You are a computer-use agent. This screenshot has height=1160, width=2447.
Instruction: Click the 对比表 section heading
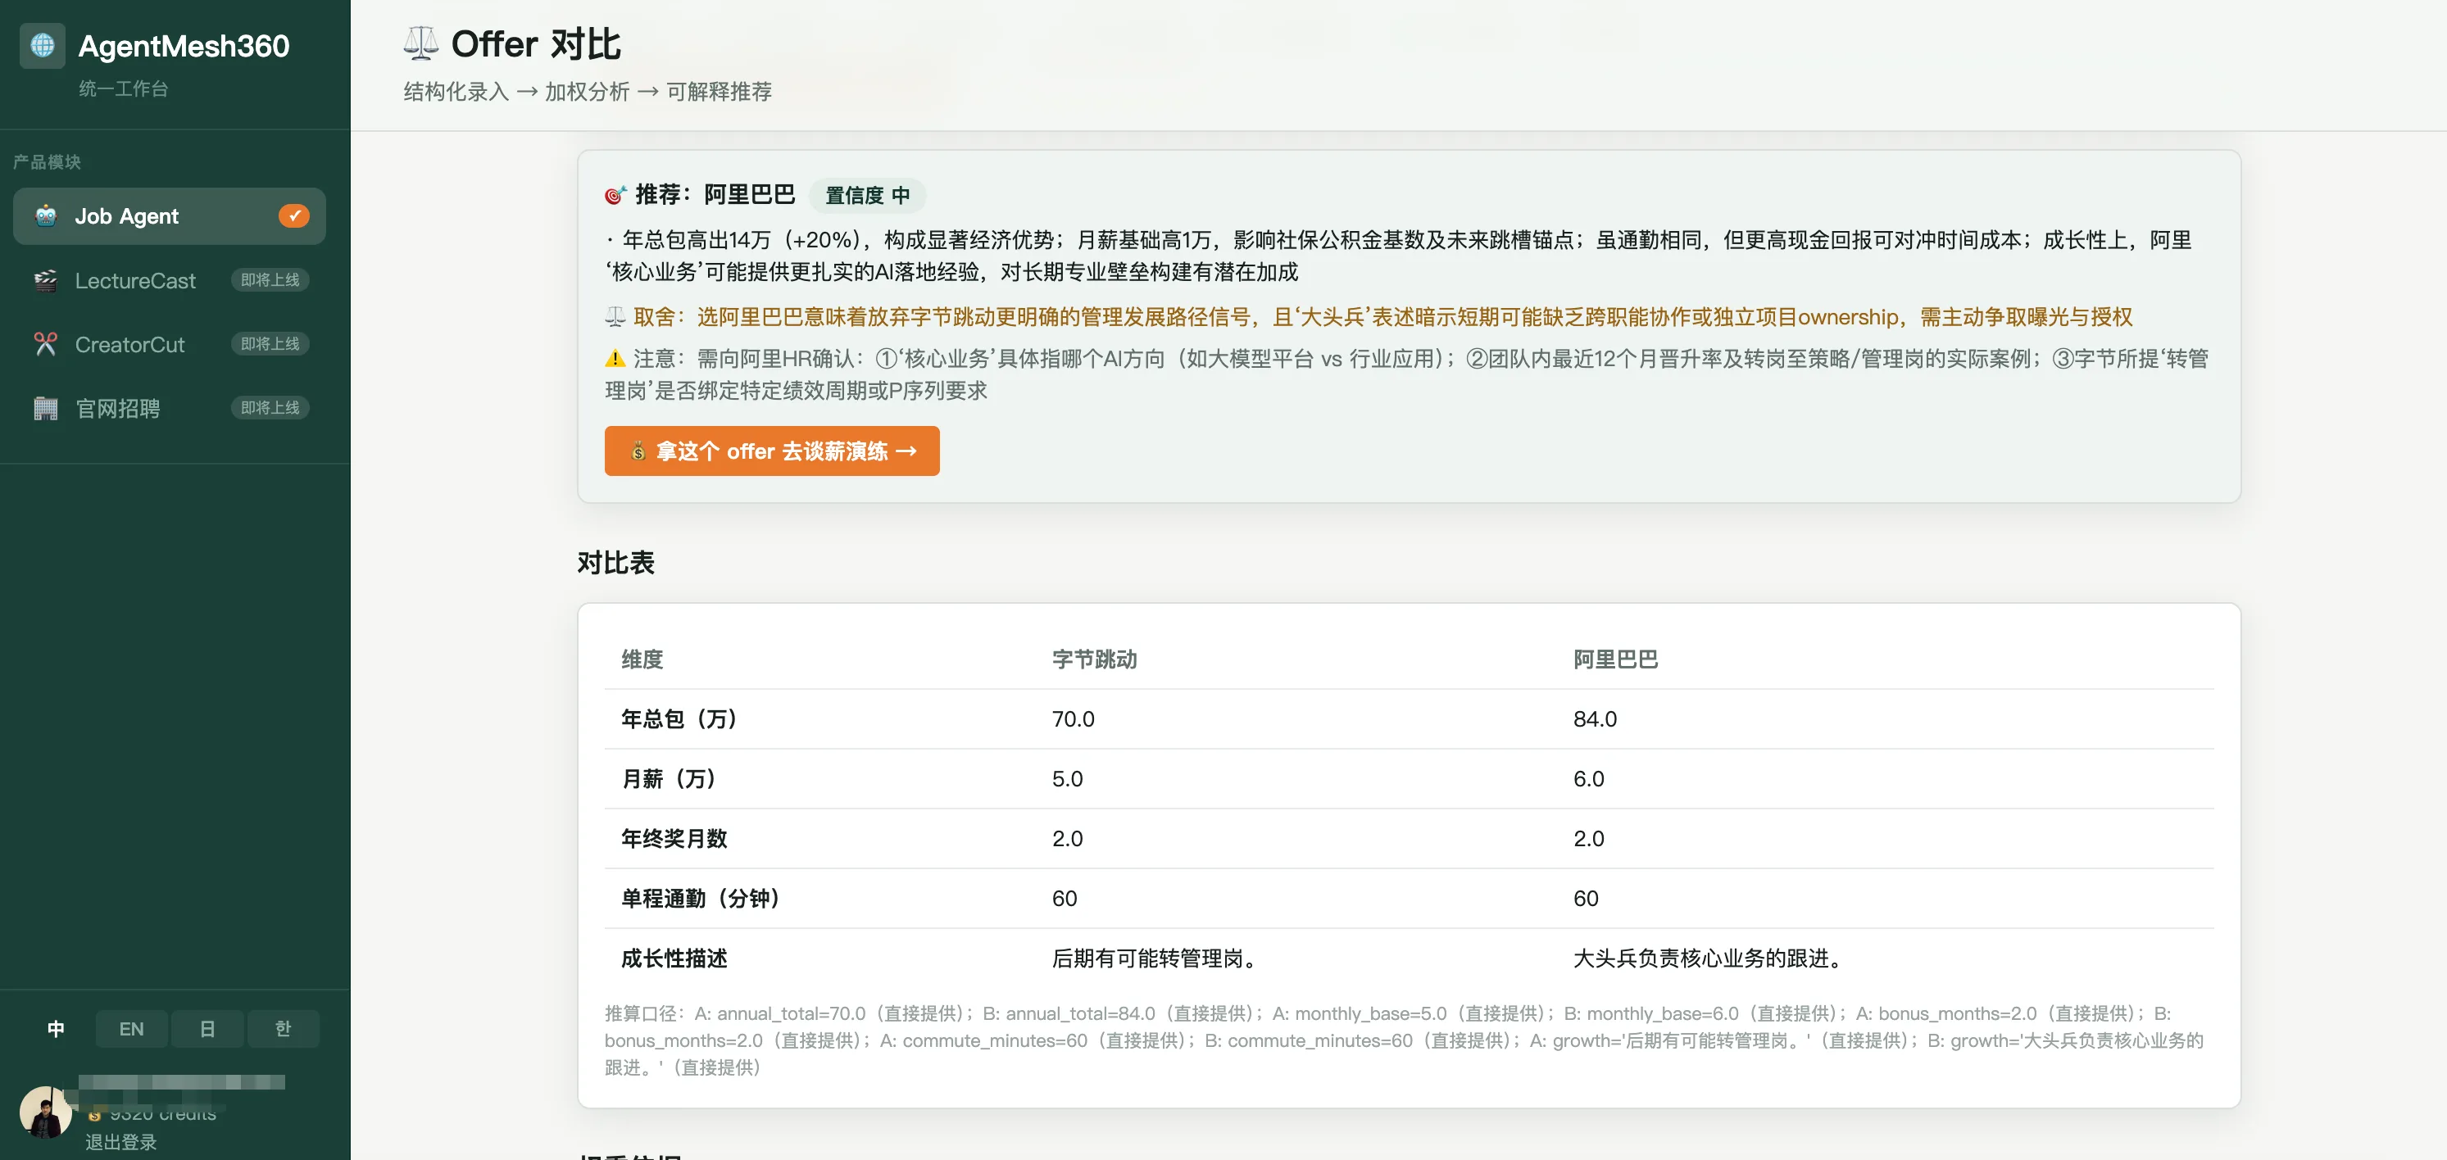click(615, 563)
